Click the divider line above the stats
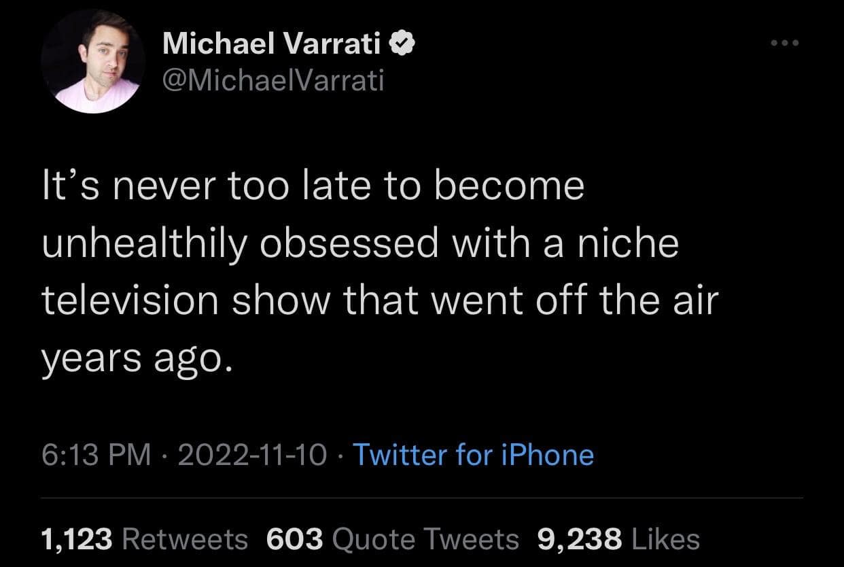844x567 pixels. 421,498
